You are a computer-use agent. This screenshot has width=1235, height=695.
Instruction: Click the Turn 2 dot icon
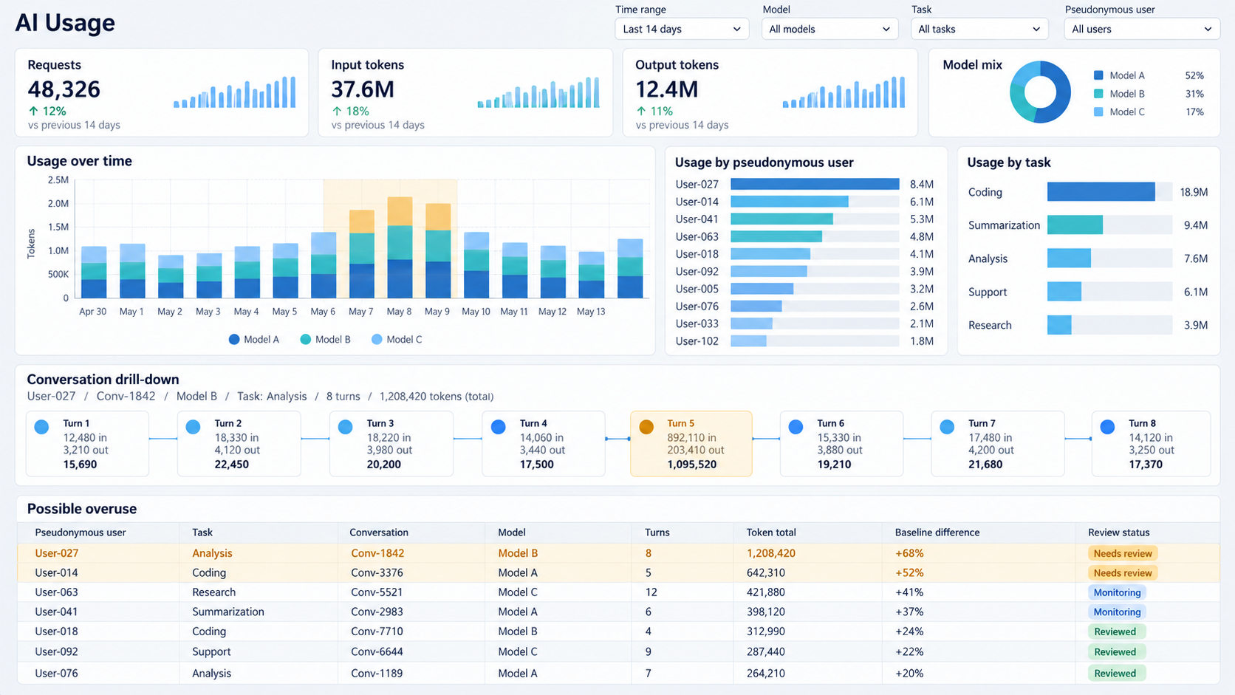pyautogui.click(x=194, y=427)
